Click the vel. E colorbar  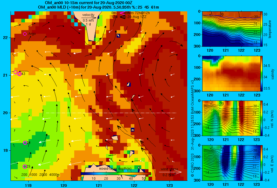coord(261,163)
